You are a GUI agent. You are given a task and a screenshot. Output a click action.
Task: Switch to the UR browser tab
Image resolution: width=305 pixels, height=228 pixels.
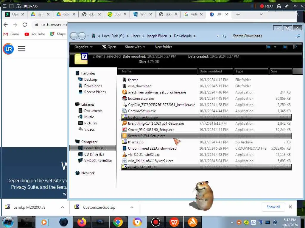219,14
